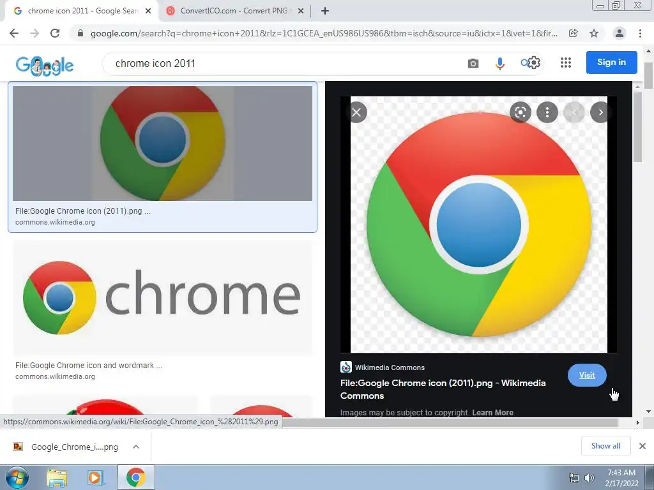Open the Learn More copyright link
Image resolution: width=654 pixels, height=490 pixels.
click(492, 413)
